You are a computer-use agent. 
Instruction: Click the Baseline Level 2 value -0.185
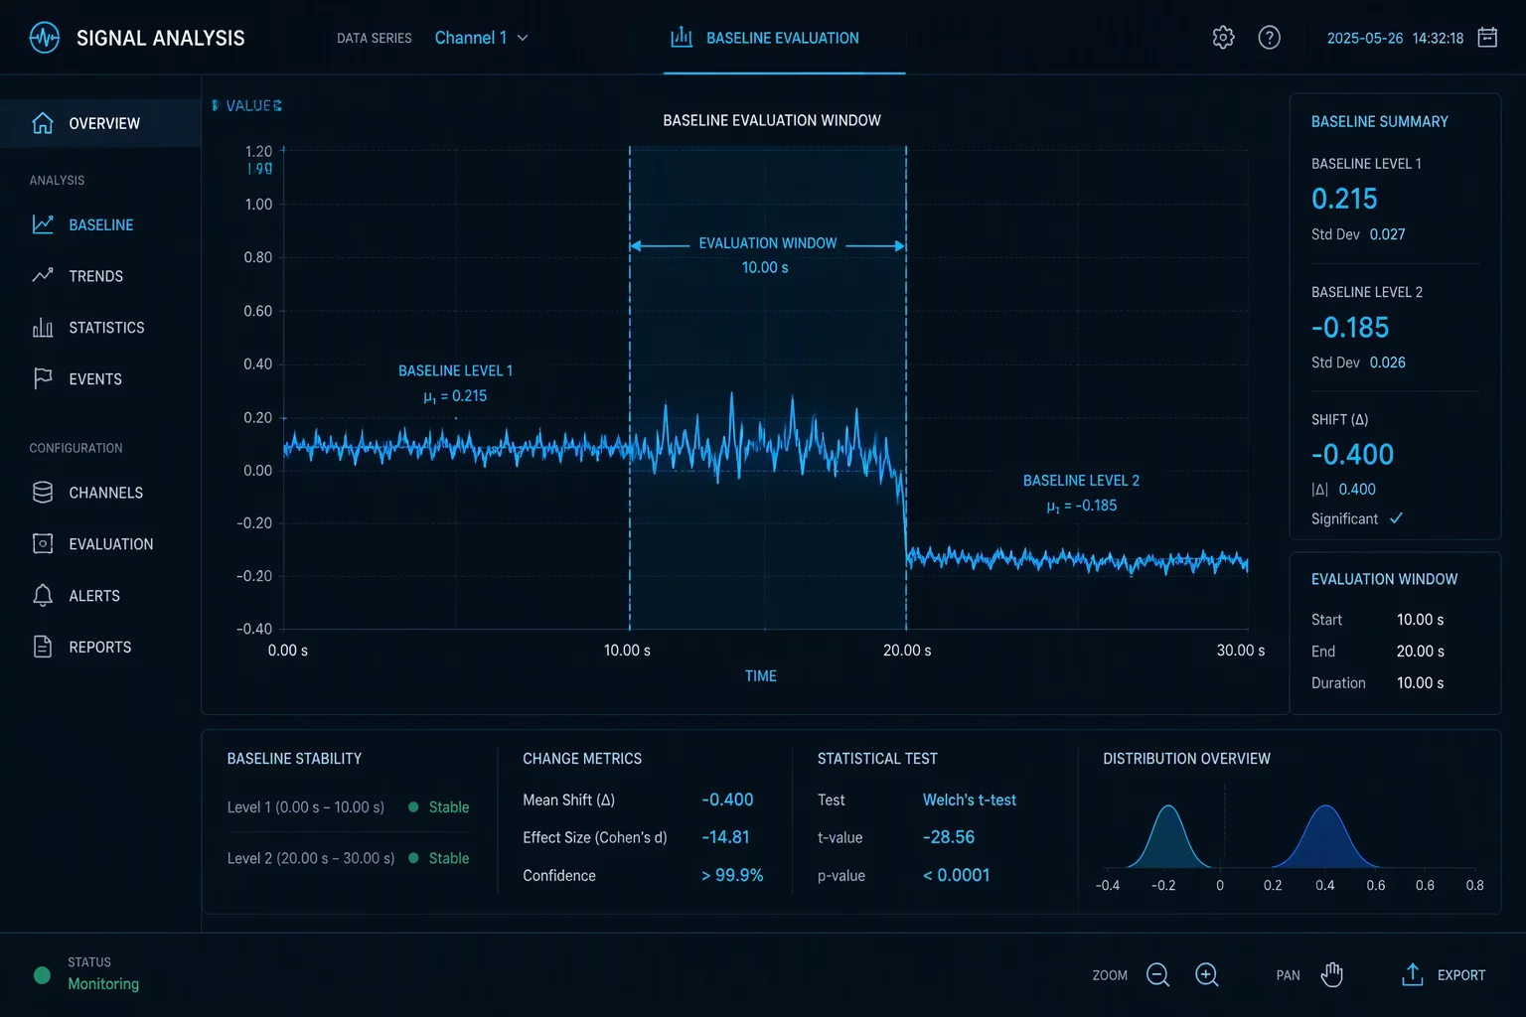(1350, 328)
